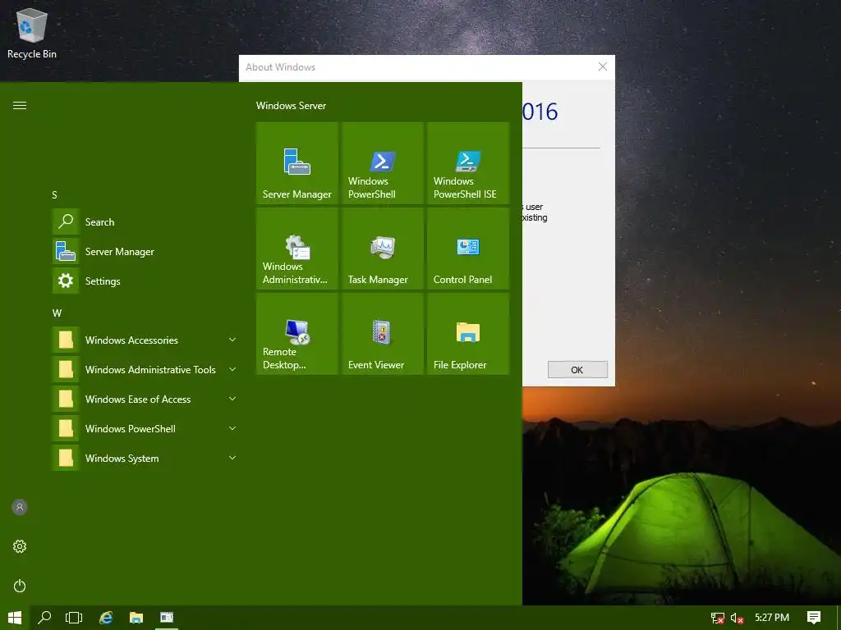
Task: Open the Windows Administrative Tools tile
Action: [x=296, y=248]
